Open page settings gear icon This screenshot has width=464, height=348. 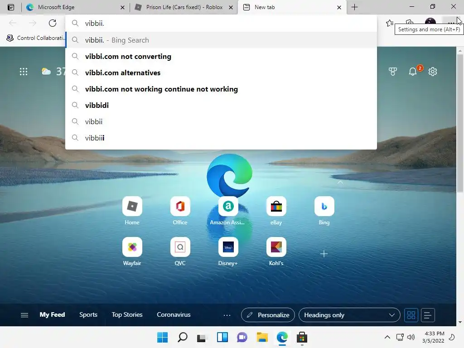pos(433,71)
